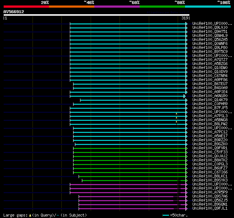This screenshot has height=218, width=234.
Task: Click the red 20% identity legend segment
Action: pyautogui.click(x=26, y=6)
